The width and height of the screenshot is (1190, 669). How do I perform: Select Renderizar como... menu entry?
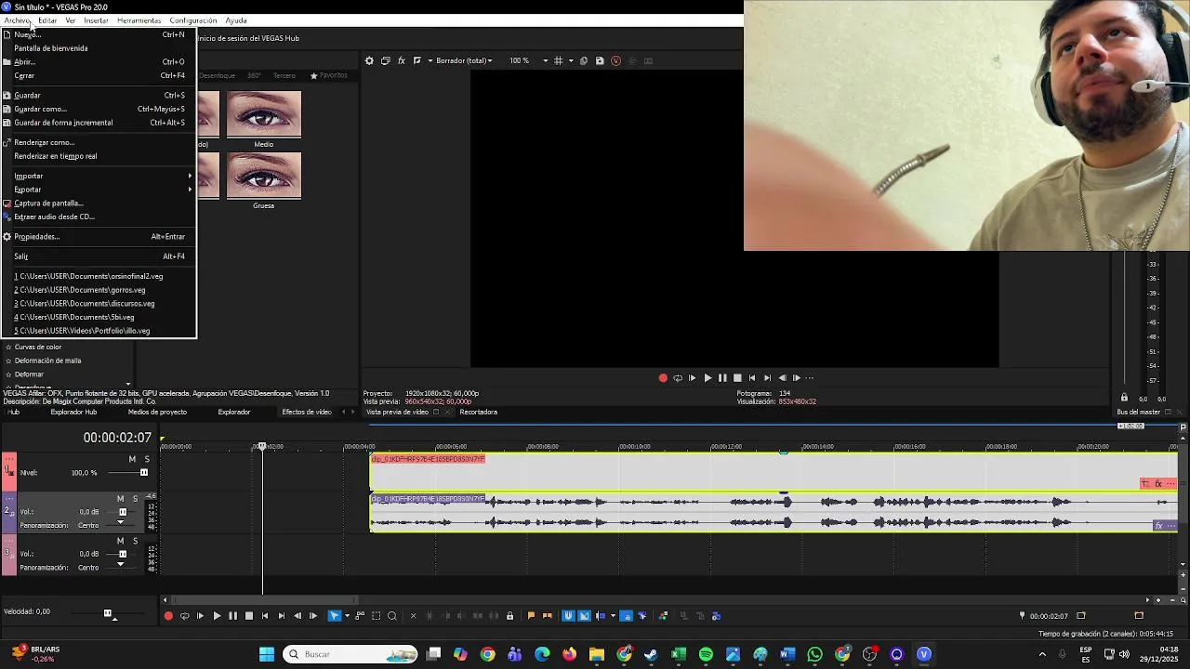click(x=99, y=142)
